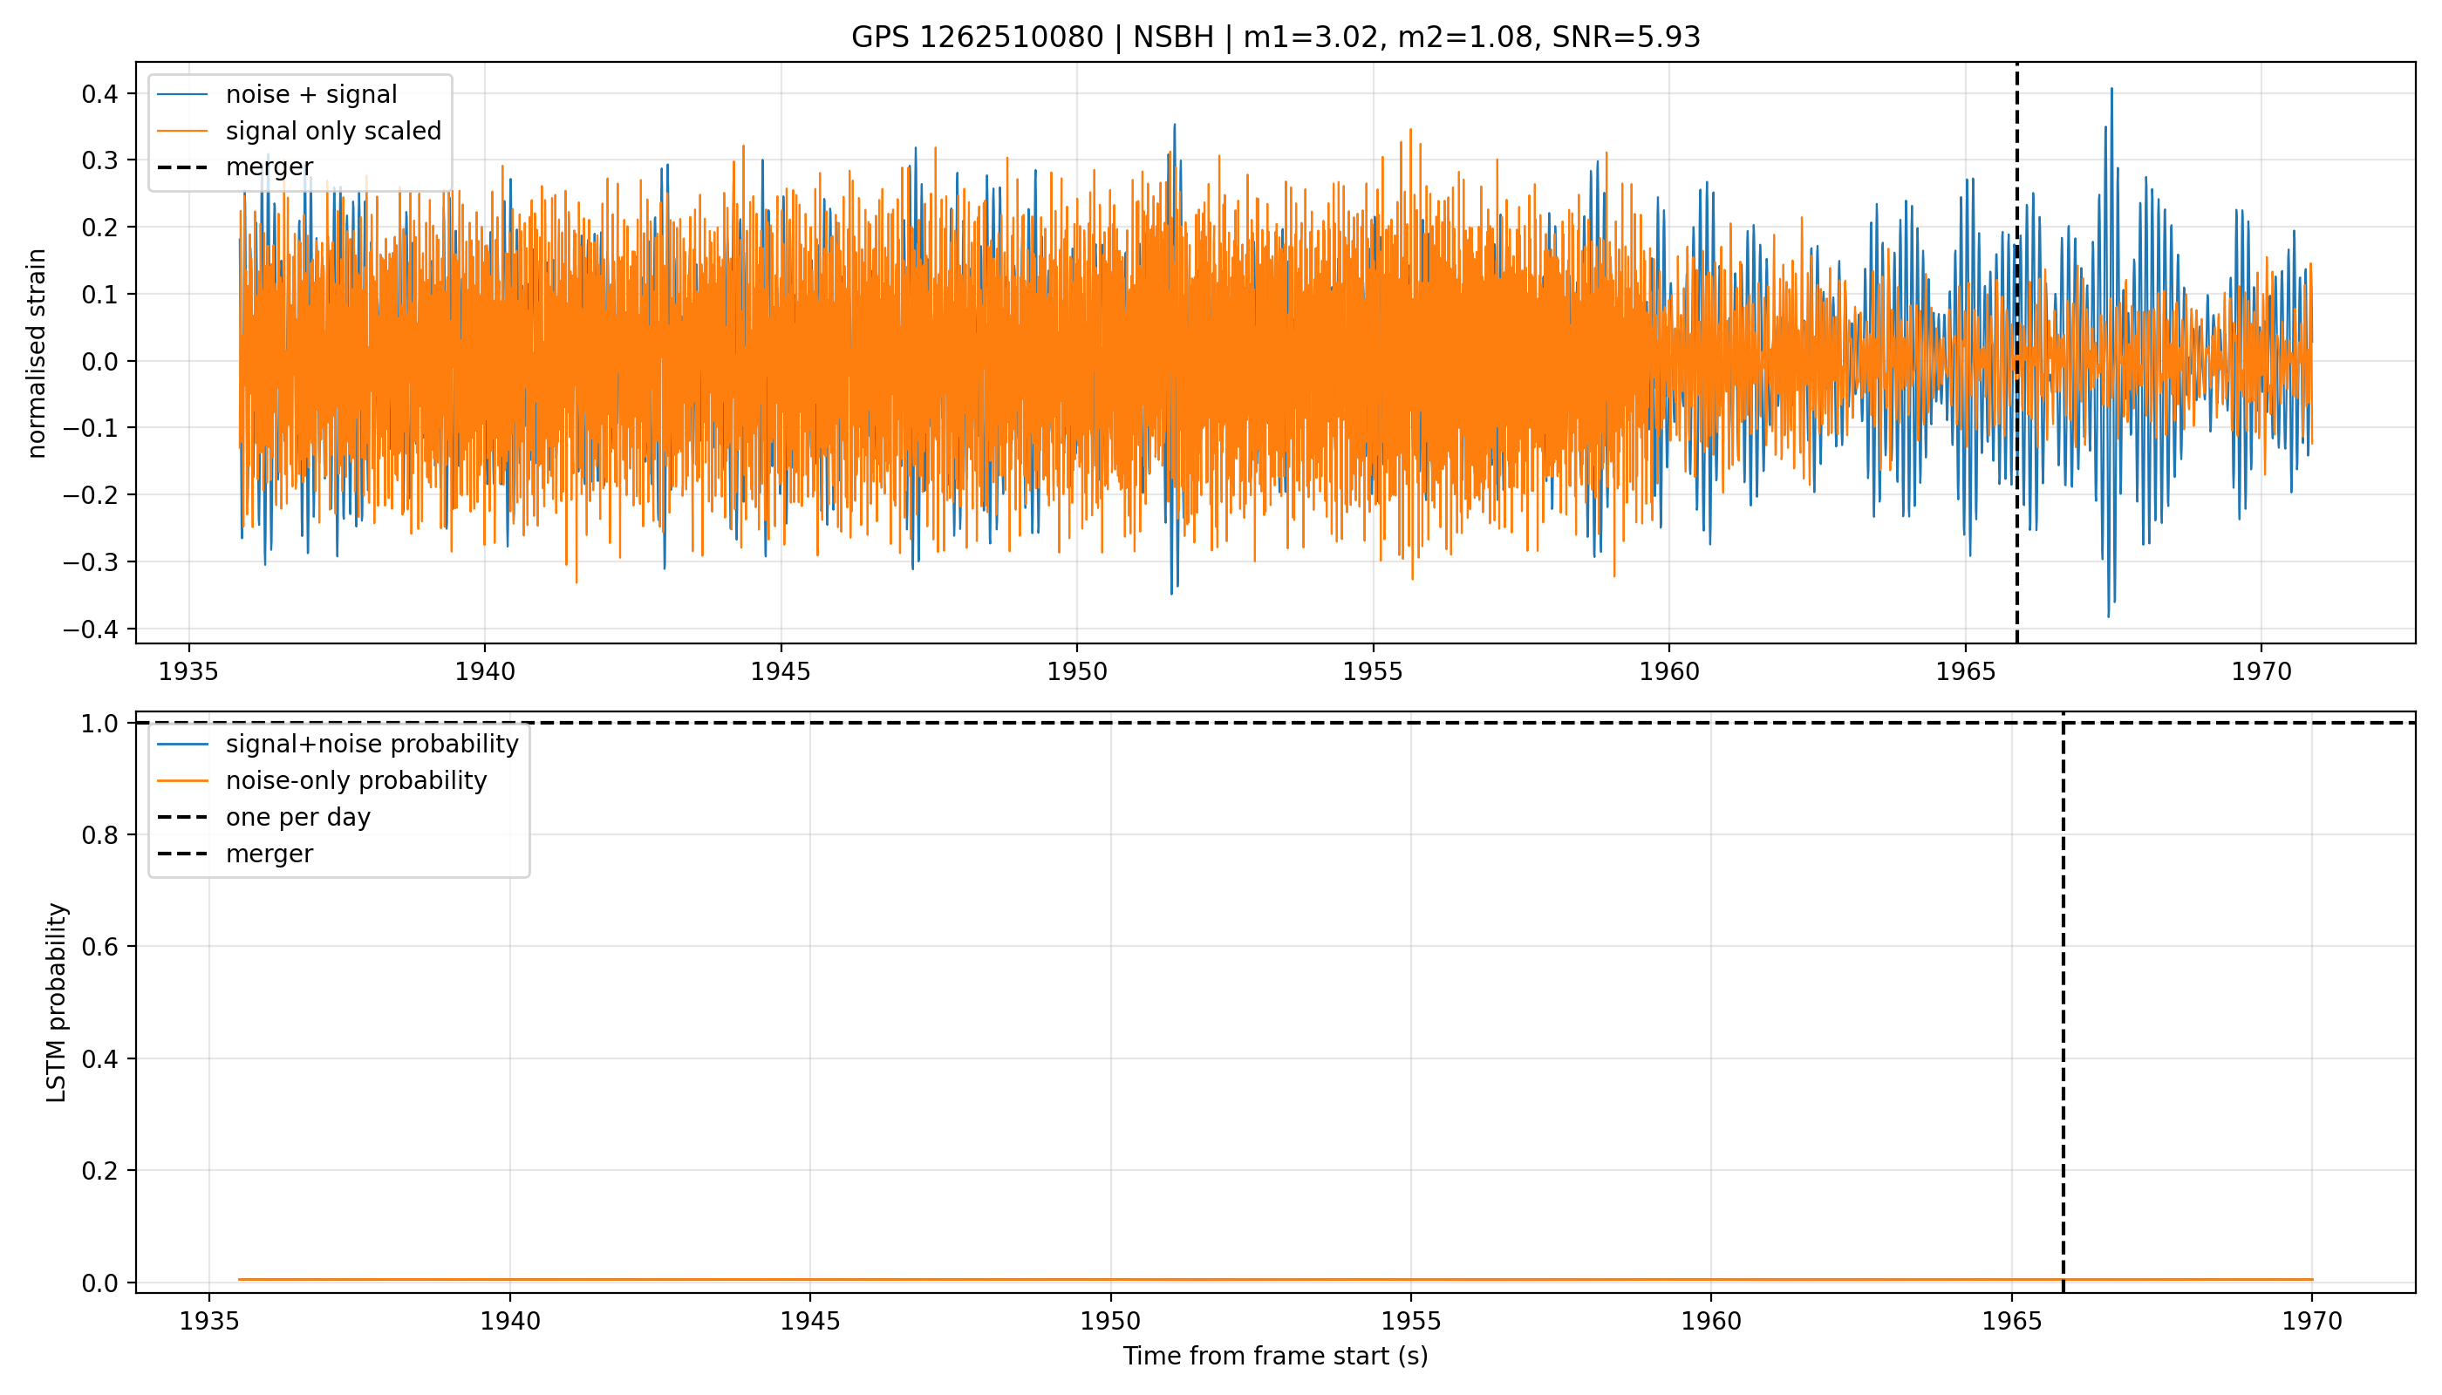The height and width of the screenshot is (1395, 2442).
Task: Click the 1965 tick label on the bottom plot
Action: coord(2012,1321)
